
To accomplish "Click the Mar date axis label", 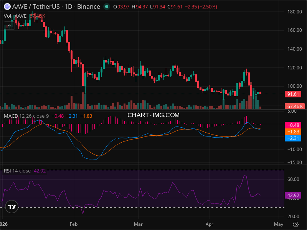I will click(138, 224).
